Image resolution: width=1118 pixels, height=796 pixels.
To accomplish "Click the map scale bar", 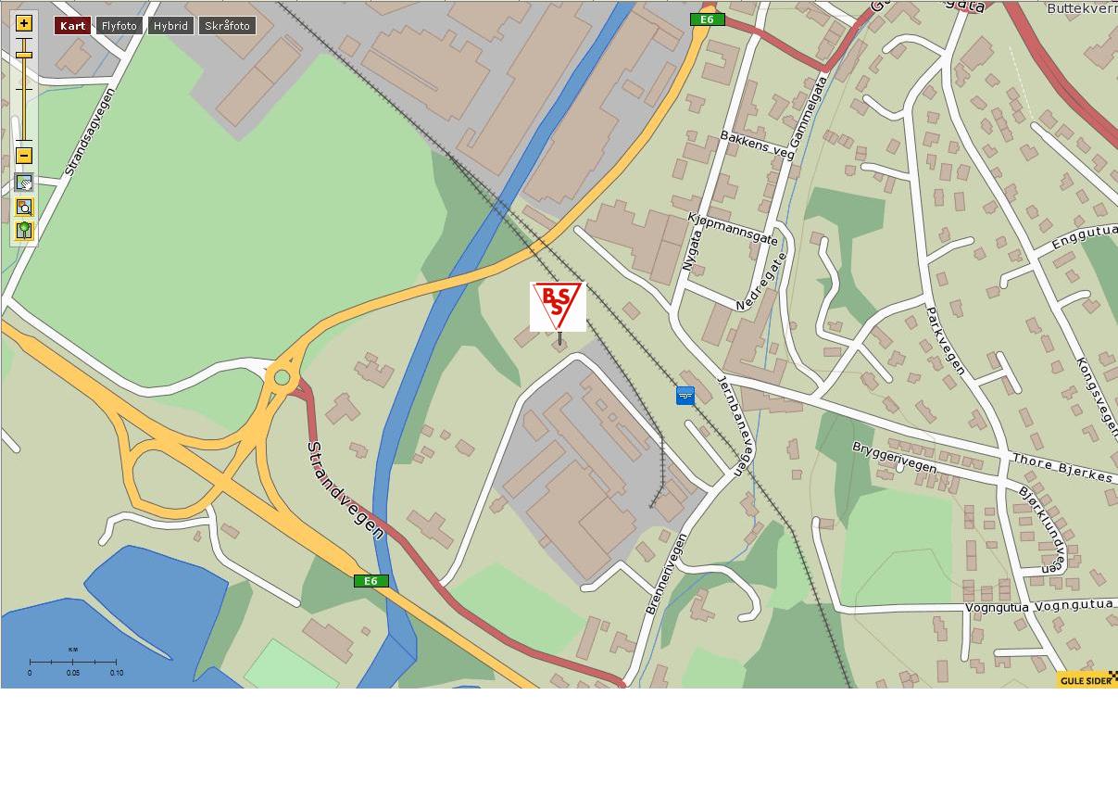I will (x=72, y=662).
